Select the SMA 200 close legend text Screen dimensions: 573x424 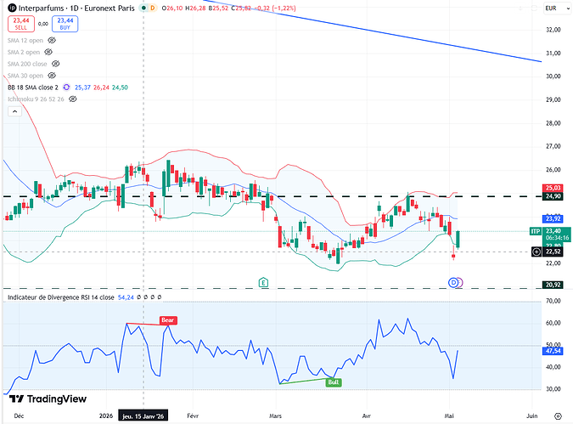pos(27,64)
